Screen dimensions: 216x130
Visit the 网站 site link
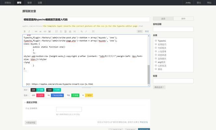click(209, 3)
